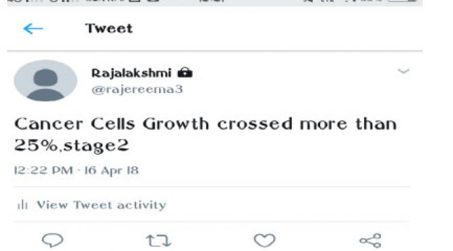
Task: Click the word Growth in the tweet
Action: point(176,124)
